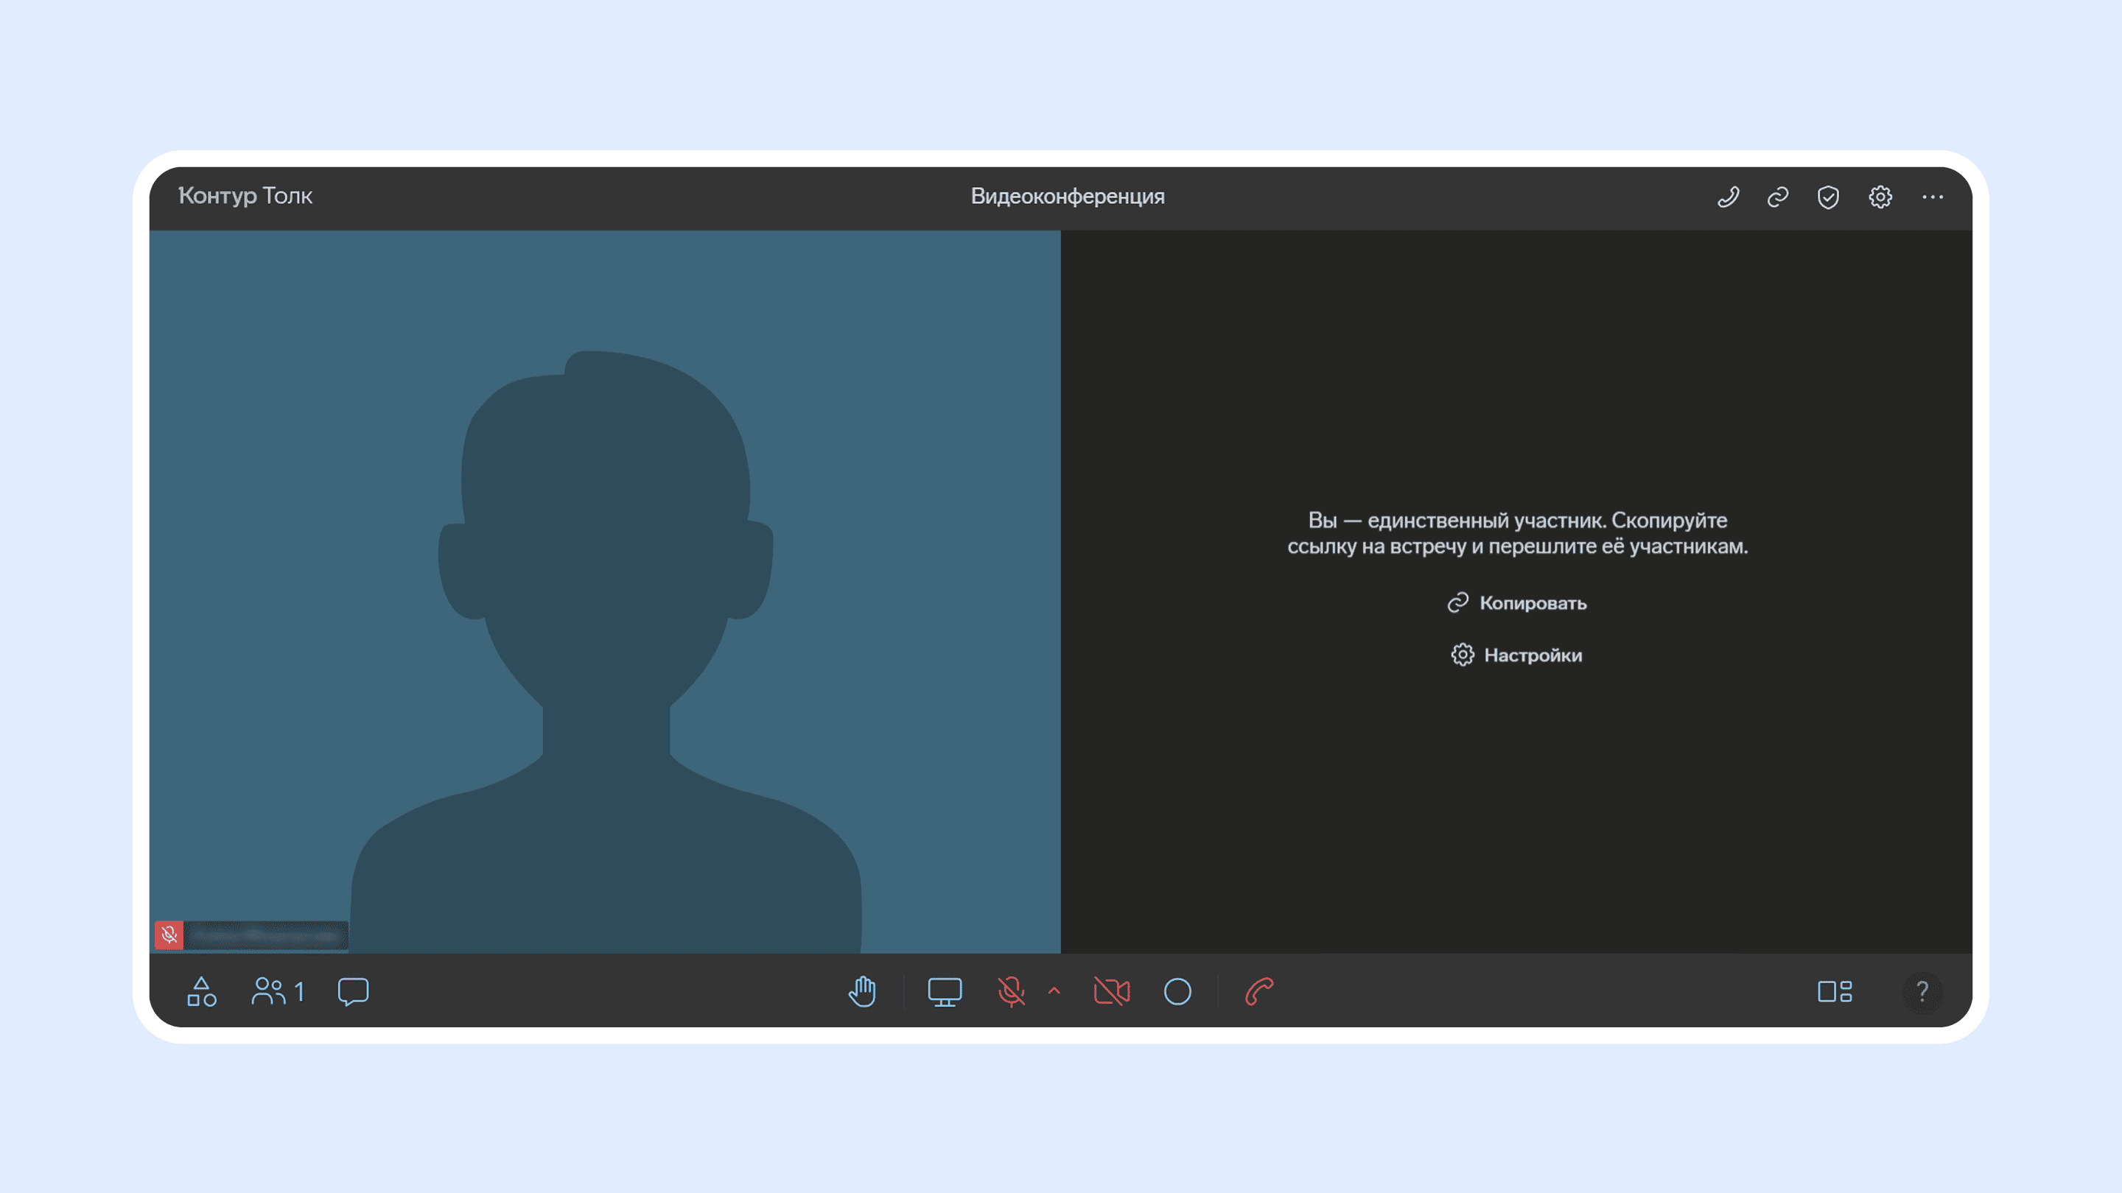Viewport: 2122px width, 1193px height.
Task: Turn on the camera
Action: click(1111, 991)
